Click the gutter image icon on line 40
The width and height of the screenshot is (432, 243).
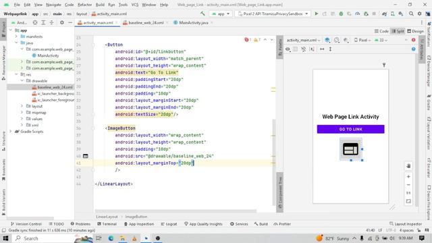[86, 156]
